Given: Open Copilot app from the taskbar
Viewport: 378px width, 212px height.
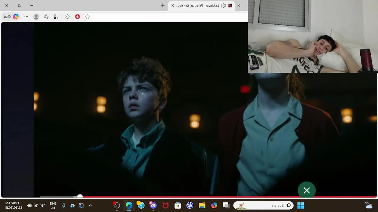Looking at the screenshot, I should click(x=214, y=205).
